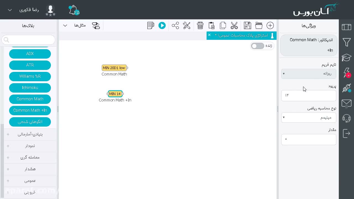Select the scissors cut icon
354x199 pixels.
tap(234, 25)
